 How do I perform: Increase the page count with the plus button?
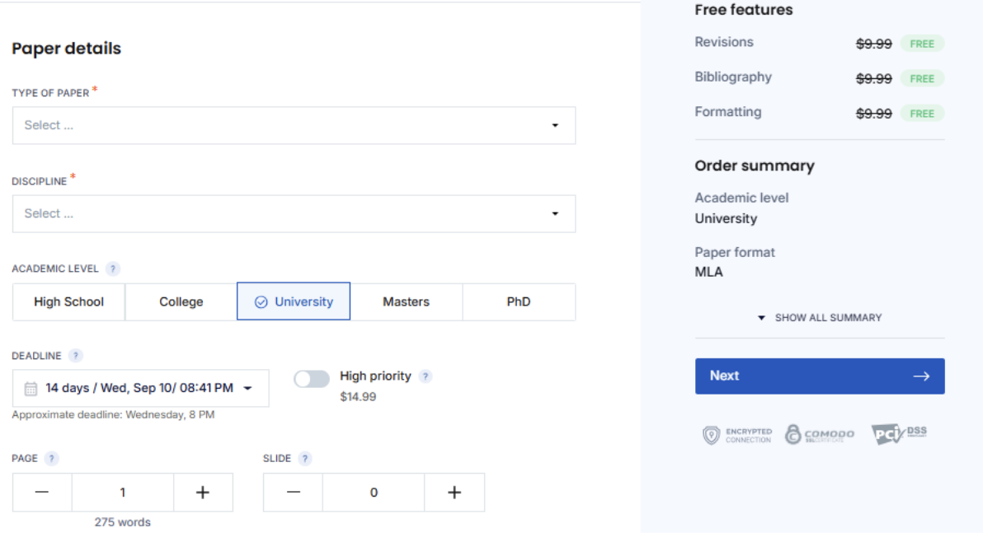pyautogui.click(x=203, y=492)
